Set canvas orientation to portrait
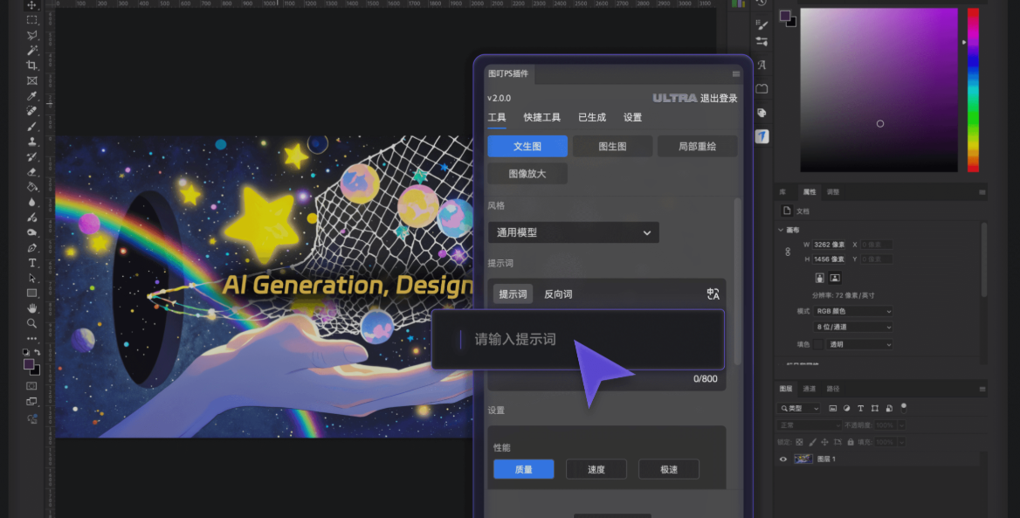1020x518 pixels. coord(820,278)
